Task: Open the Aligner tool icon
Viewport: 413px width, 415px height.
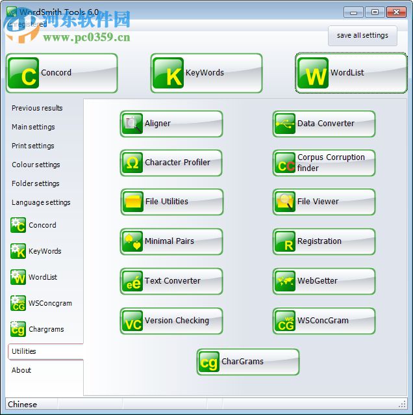Action: [132, 124]
